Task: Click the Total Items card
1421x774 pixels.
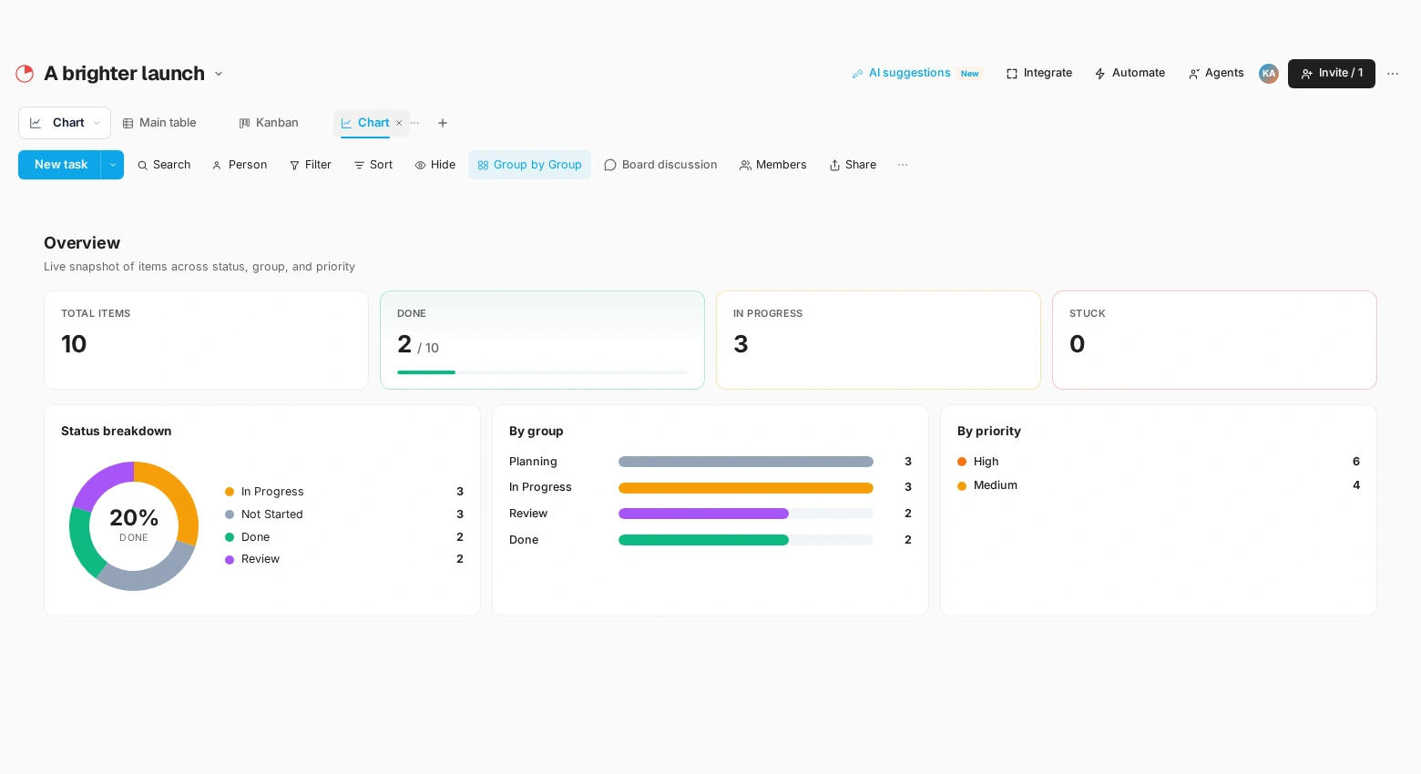Action: (206, 340)
